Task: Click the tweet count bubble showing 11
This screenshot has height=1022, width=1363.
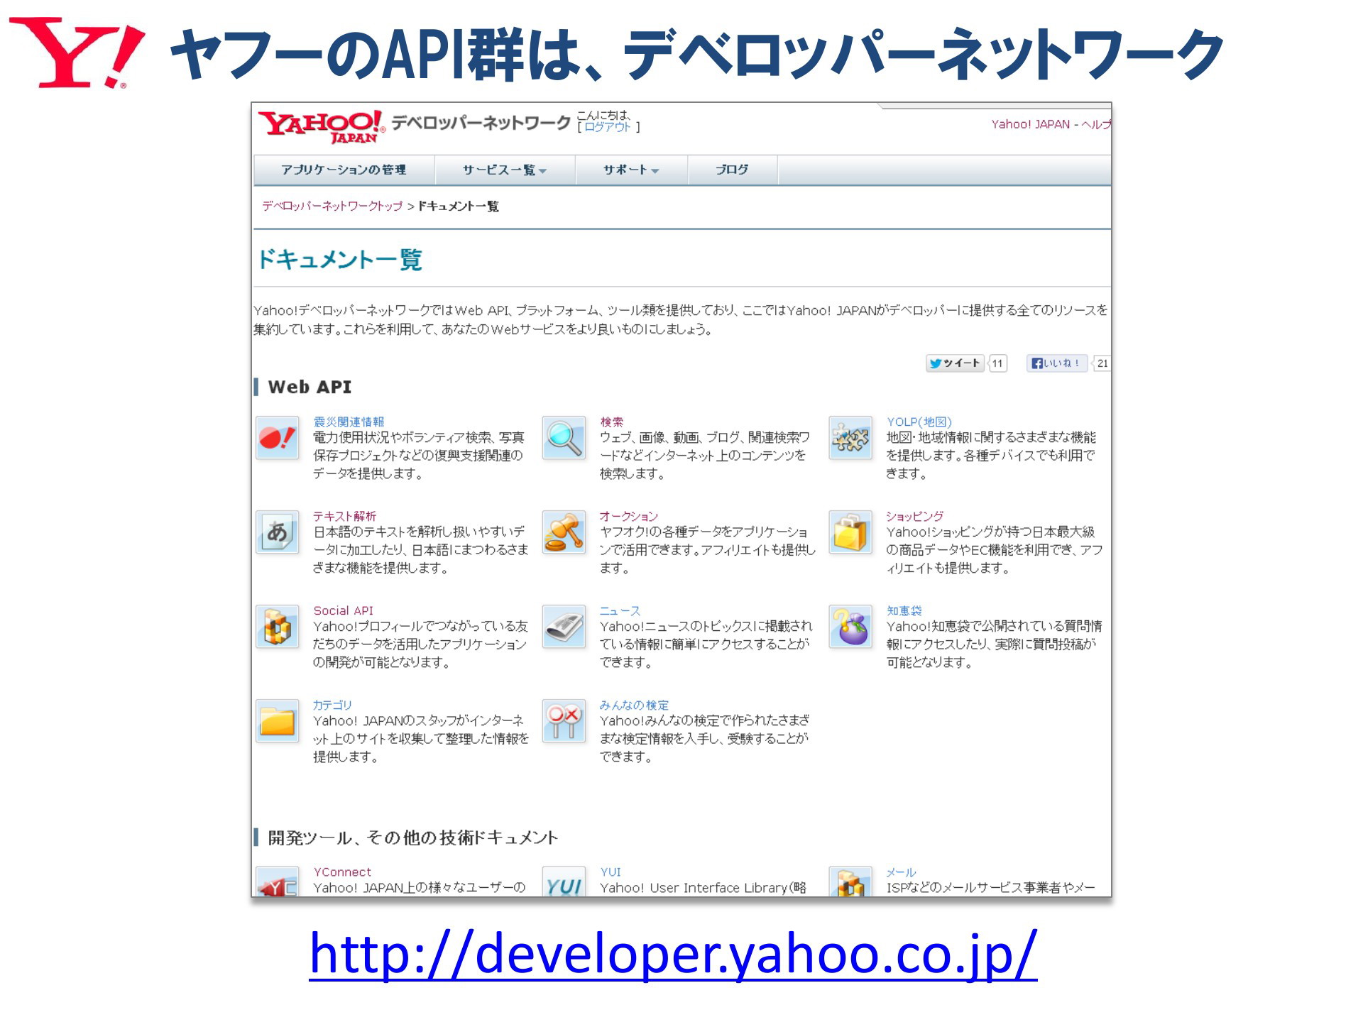Action: [997, 363]
